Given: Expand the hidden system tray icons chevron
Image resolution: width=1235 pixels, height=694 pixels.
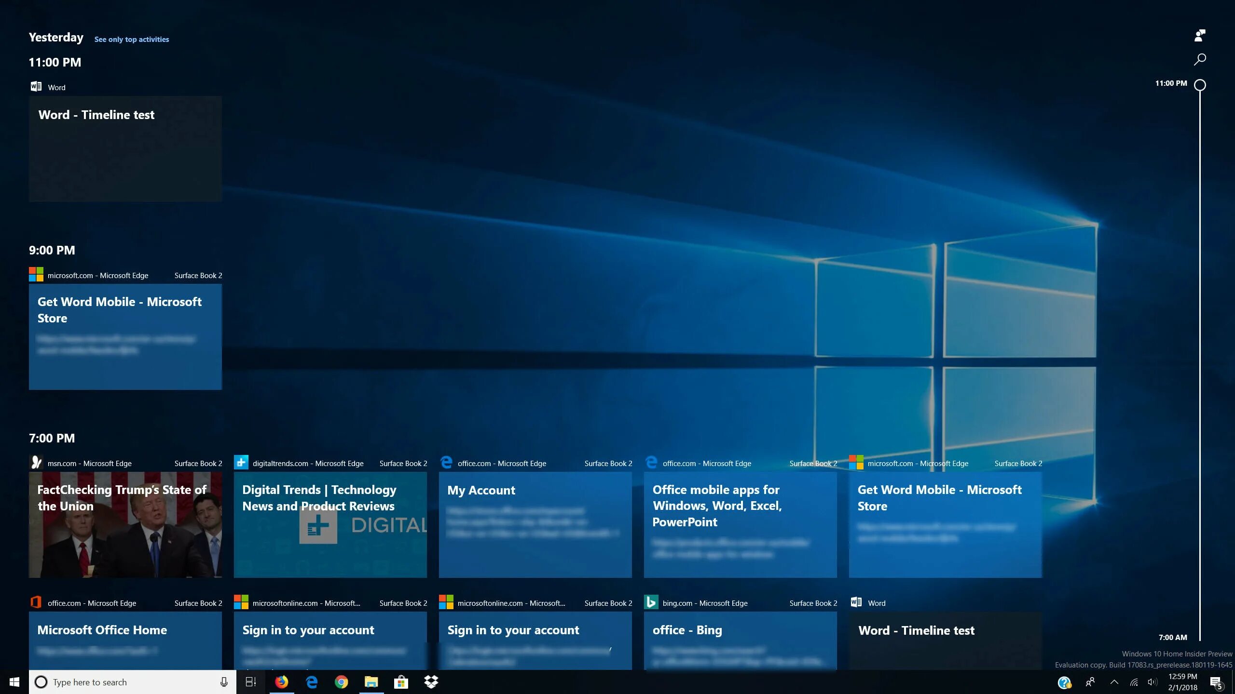Looking at the screenshot, I should [x=1114, y=682].
